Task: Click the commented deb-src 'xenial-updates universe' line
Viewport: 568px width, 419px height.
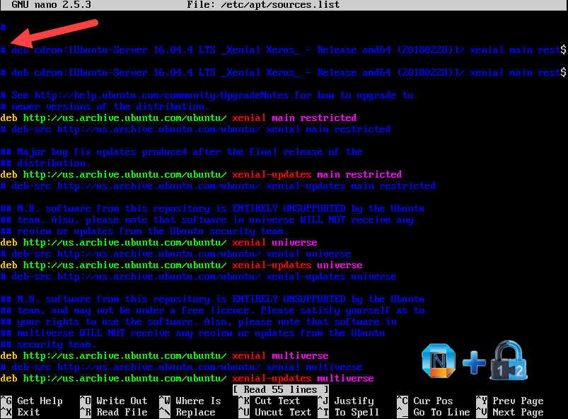Action: pyautogui.click(x=199, y=276)
